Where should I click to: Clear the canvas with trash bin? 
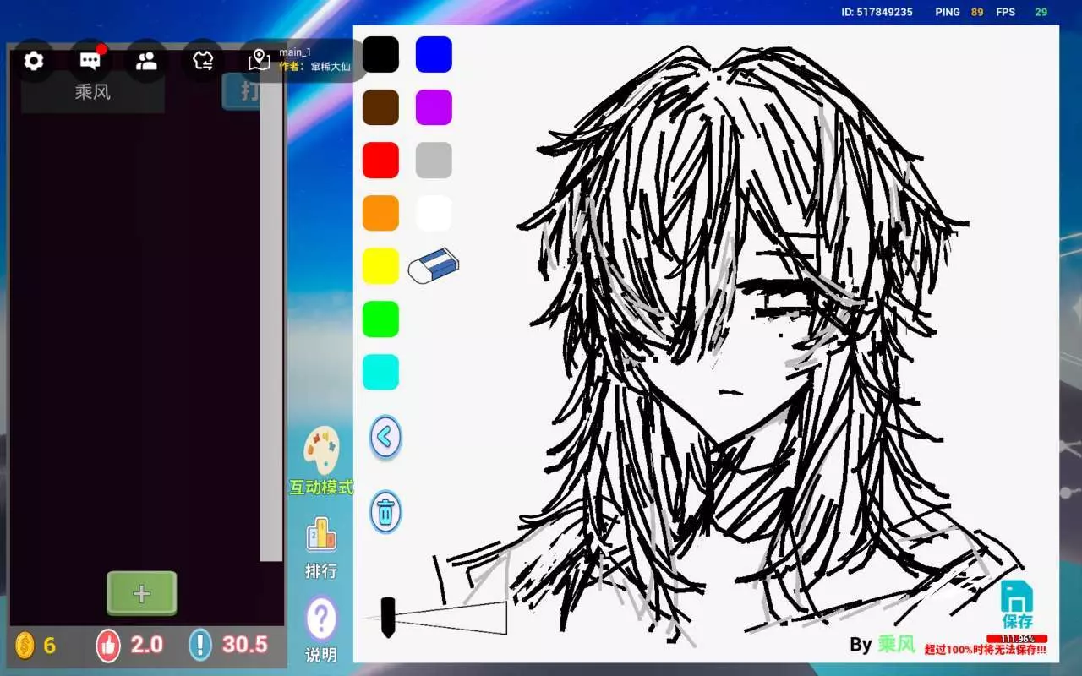(x=385, y=511)
